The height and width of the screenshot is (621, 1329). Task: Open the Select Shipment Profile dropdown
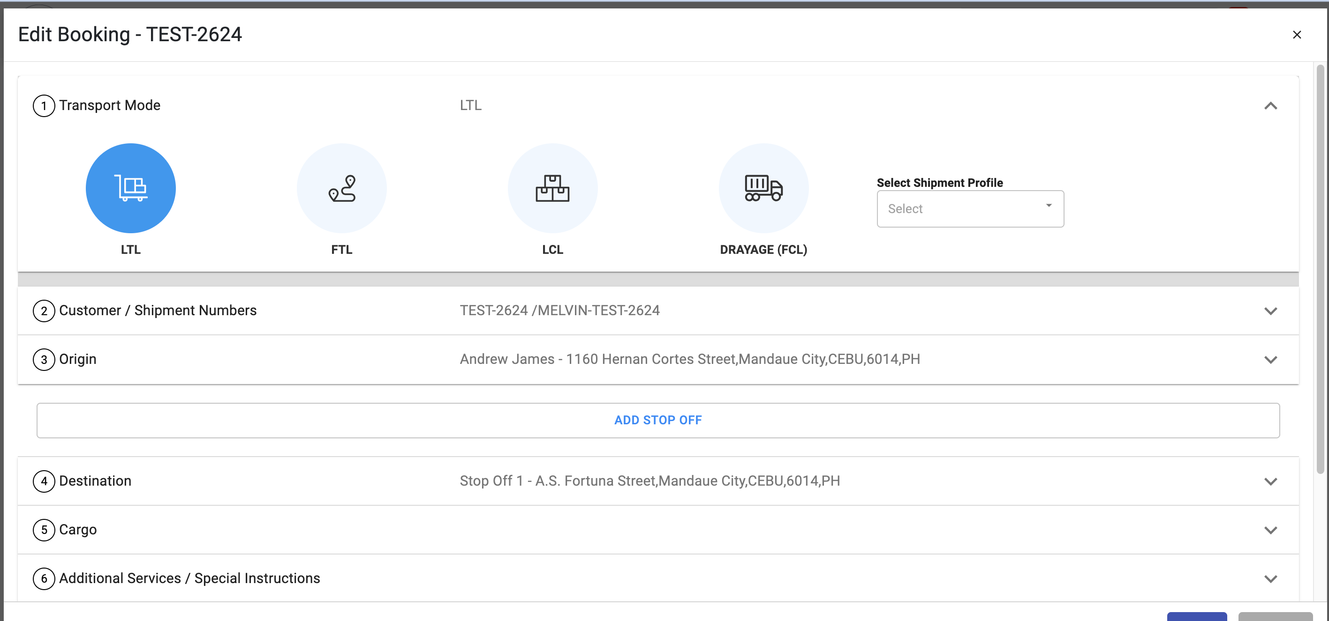point(970,209)
